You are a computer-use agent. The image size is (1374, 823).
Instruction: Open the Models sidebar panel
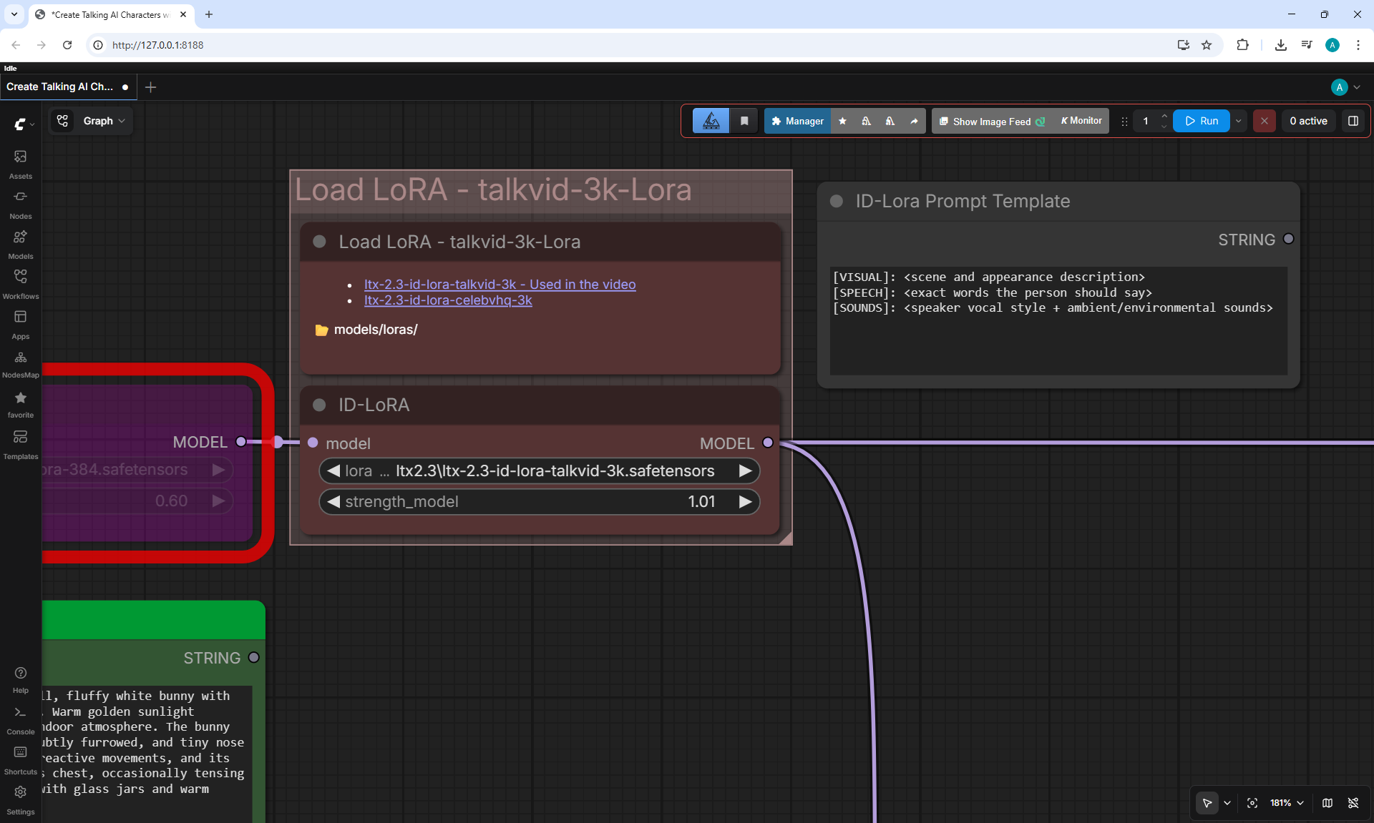(x=20, y=245)
